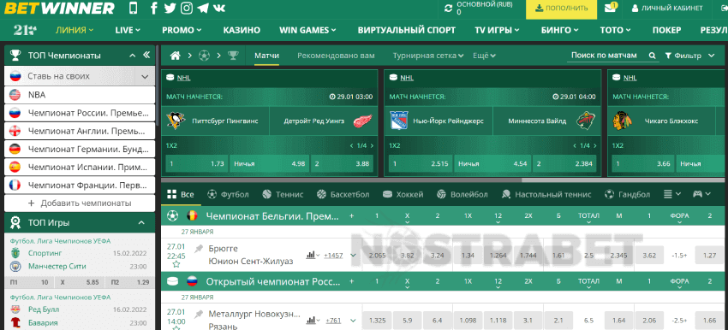Open the Facebook social icon

pos(154,8)
